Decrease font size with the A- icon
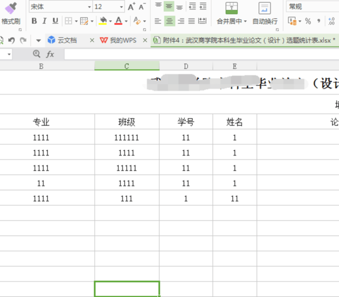The image size is (339, 297). [x=142, y=7]
